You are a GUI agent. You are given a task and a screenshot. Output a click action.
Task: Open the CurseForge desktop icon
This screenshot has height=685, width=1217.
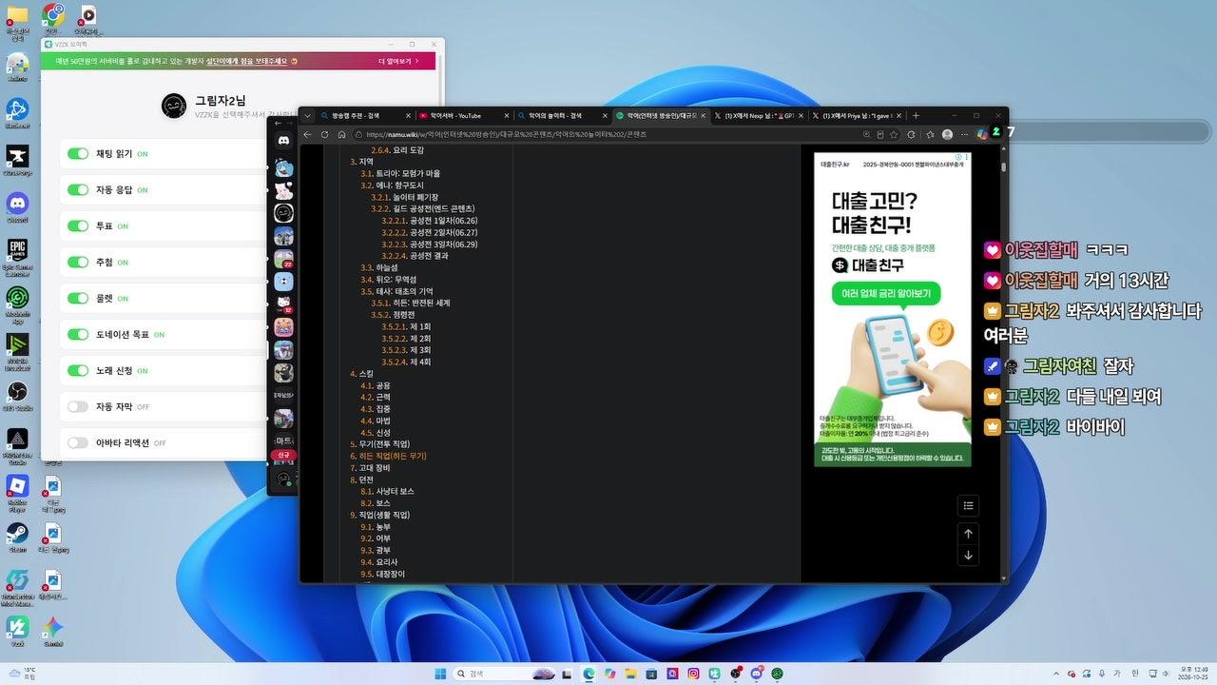coord(17,160)
